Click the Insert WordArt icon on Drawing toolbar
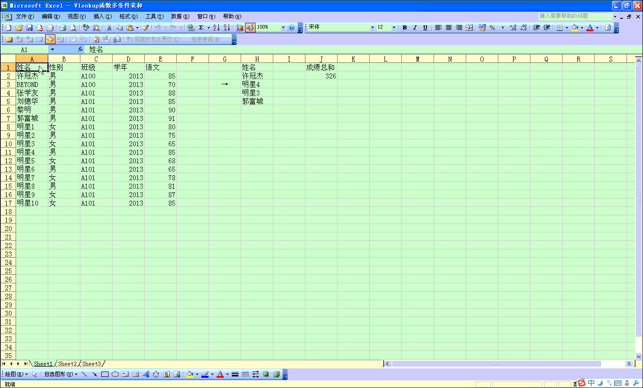643x388 pixels. point(146,374)
